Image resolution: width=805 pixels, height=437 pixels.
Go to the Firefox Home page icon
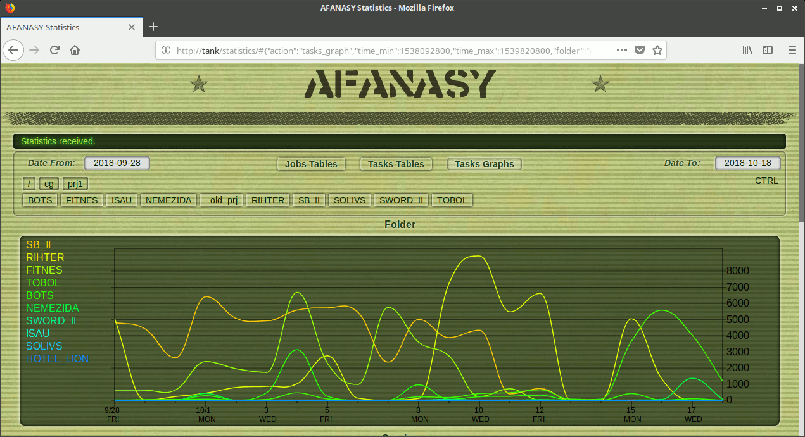(75, 50)
